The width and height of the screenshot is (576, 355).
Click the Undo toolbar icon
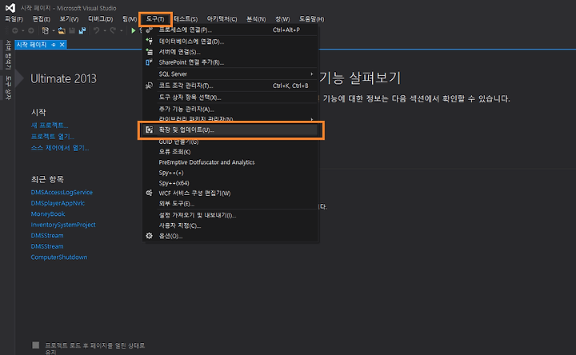point(96,31)
